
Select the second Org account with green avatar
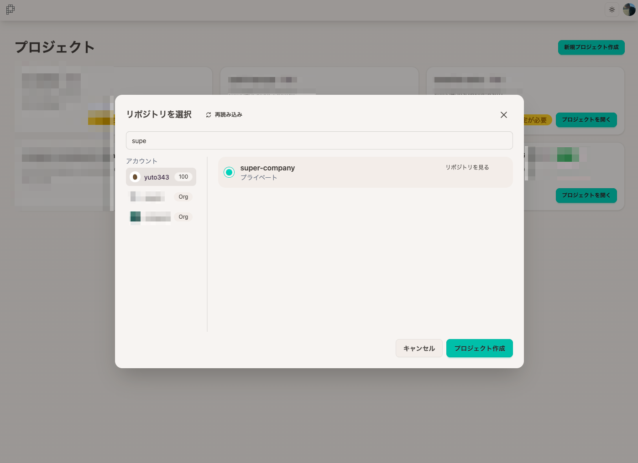161,217
